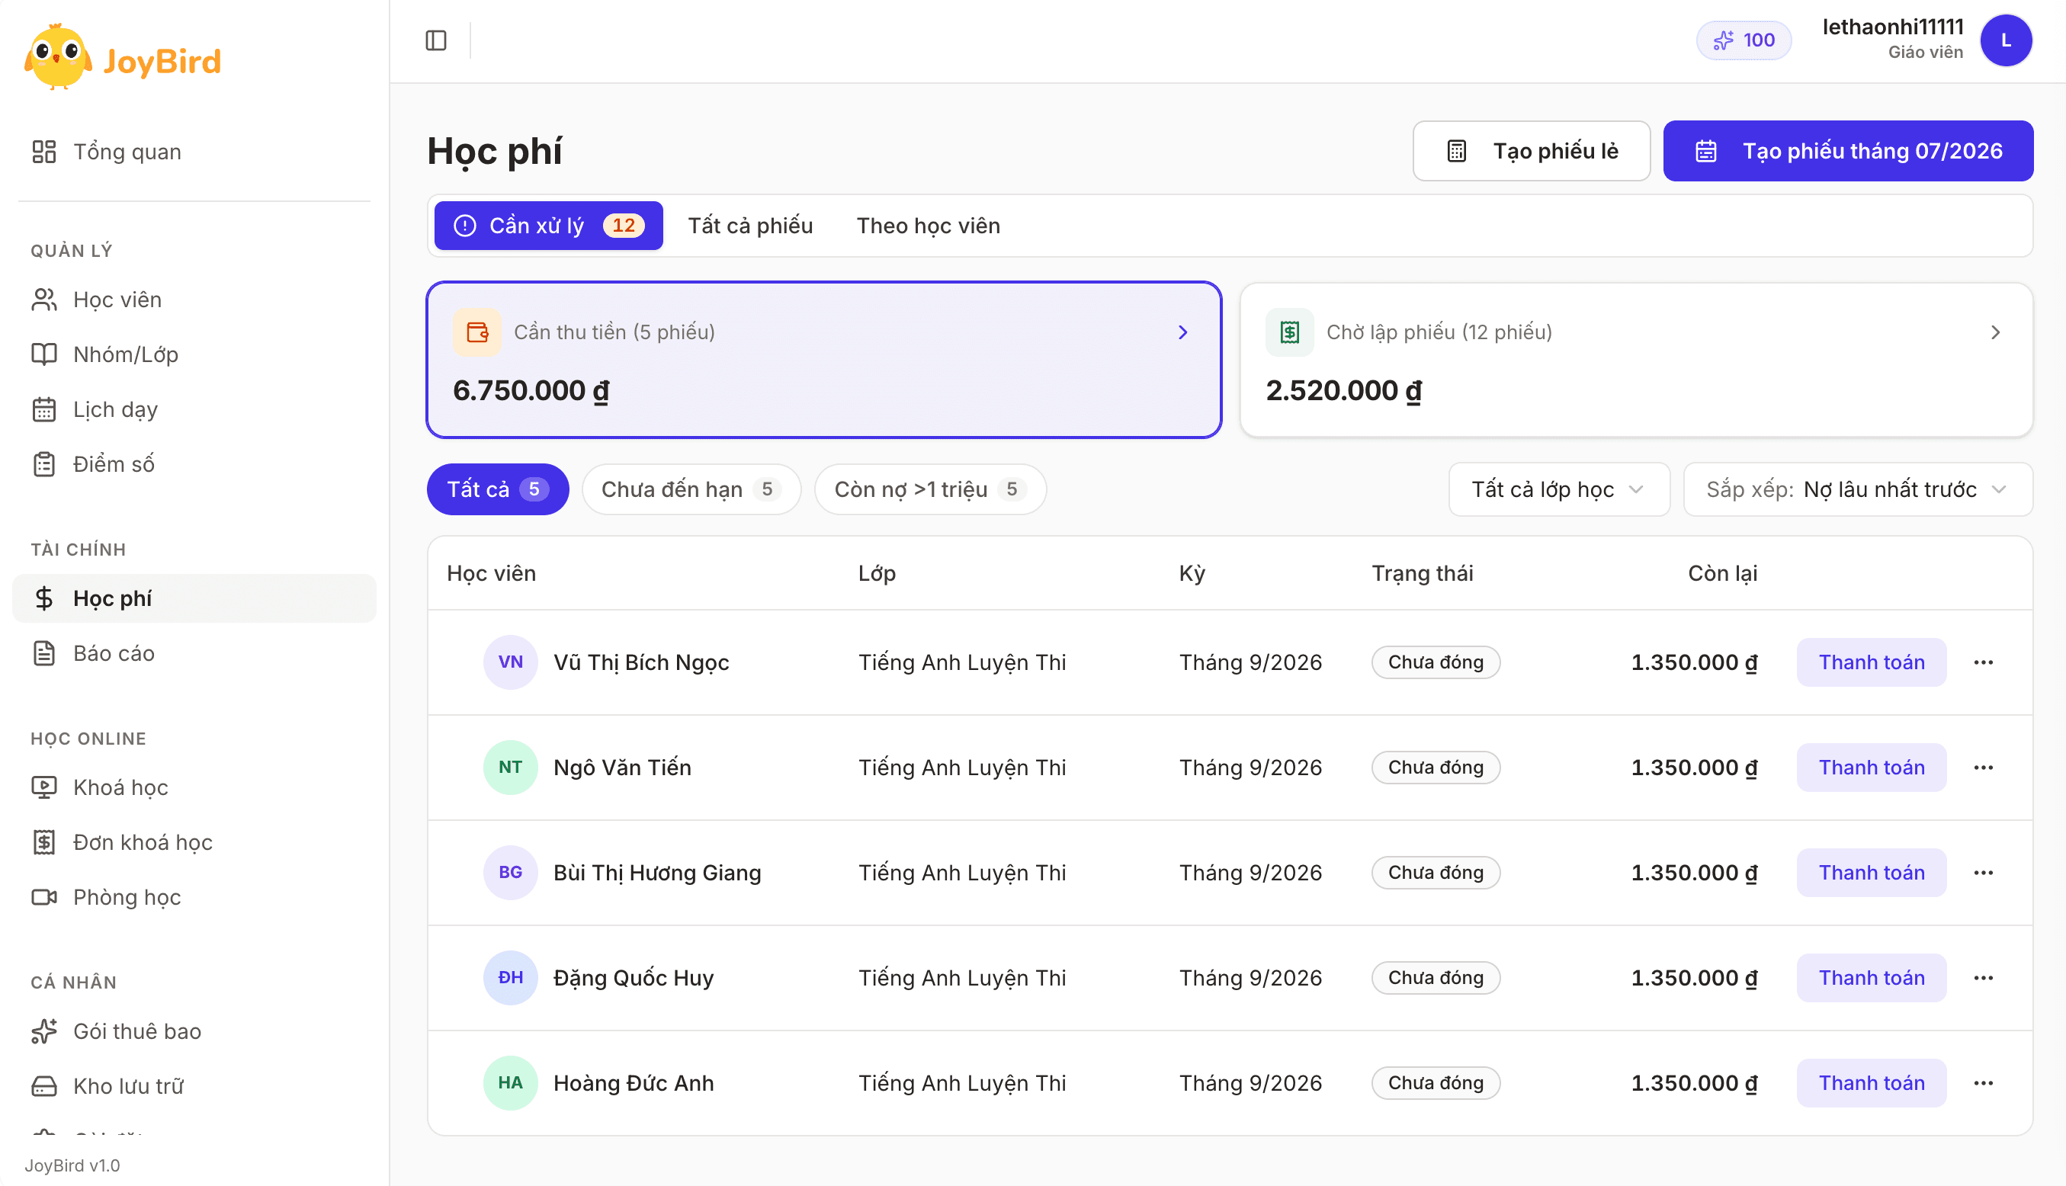Select the Chưa đến hạn filter chip
2066x1186 pixels.
691,489
